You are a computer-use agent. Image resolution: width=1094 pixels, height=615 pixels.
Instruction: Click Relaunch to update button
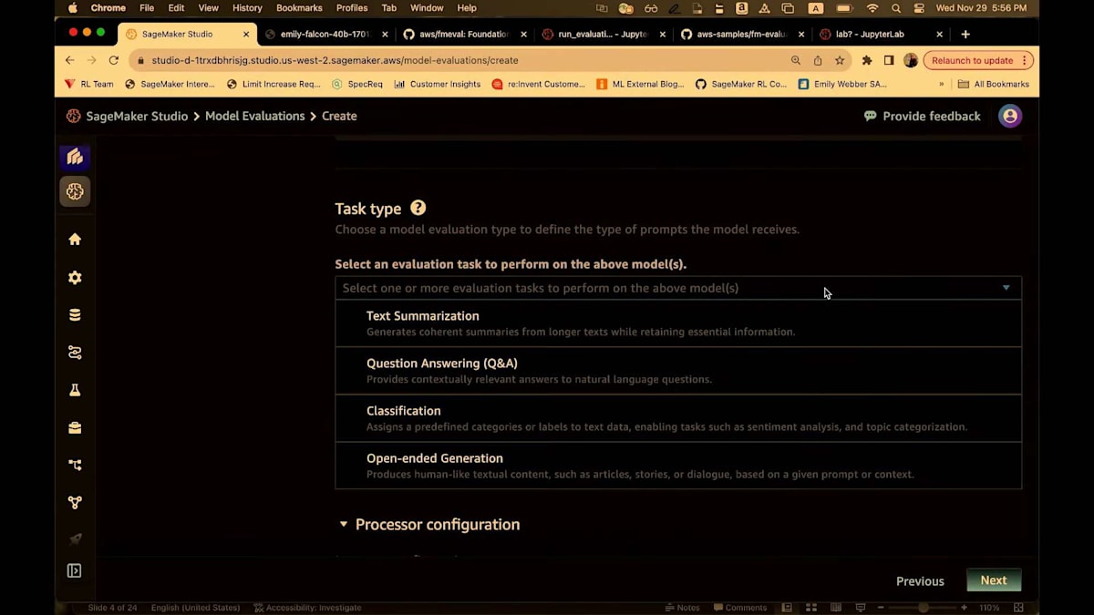click(x=978, y=60)
